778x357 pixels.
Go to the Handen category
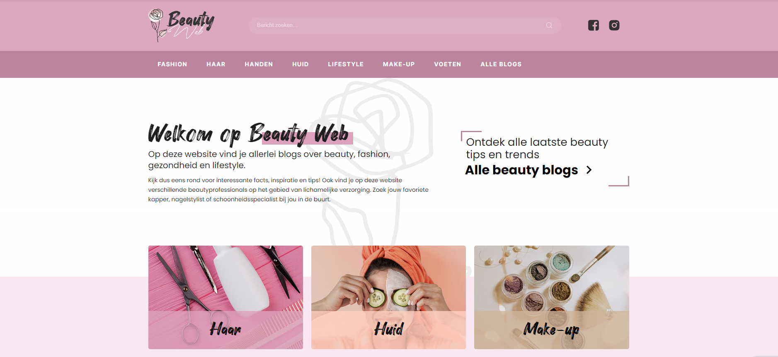259,64
